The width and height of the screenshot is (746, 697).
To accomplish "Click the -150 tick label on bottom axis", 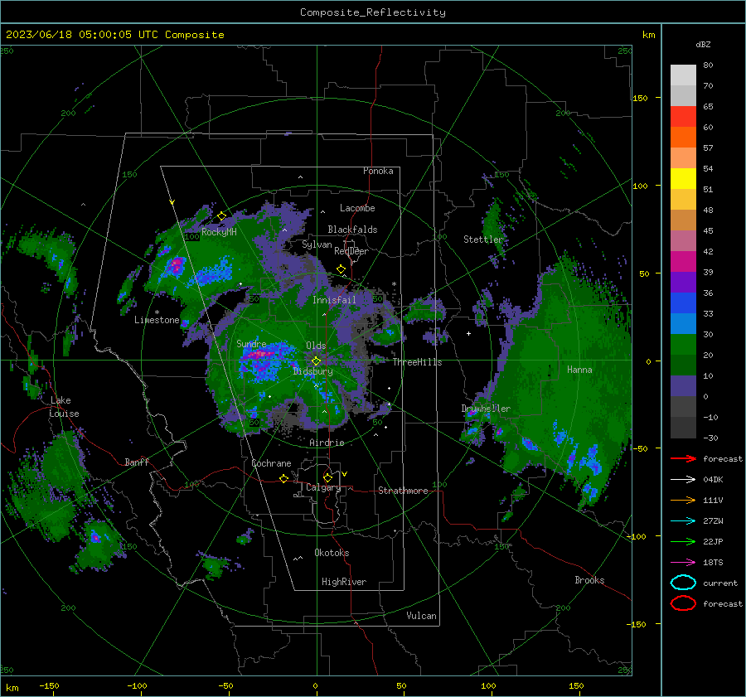I will (49, 686).
